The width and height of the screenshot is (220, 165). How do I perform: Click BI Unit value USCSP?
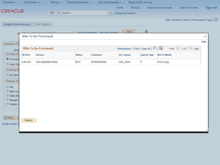click(x=26, y=62)
